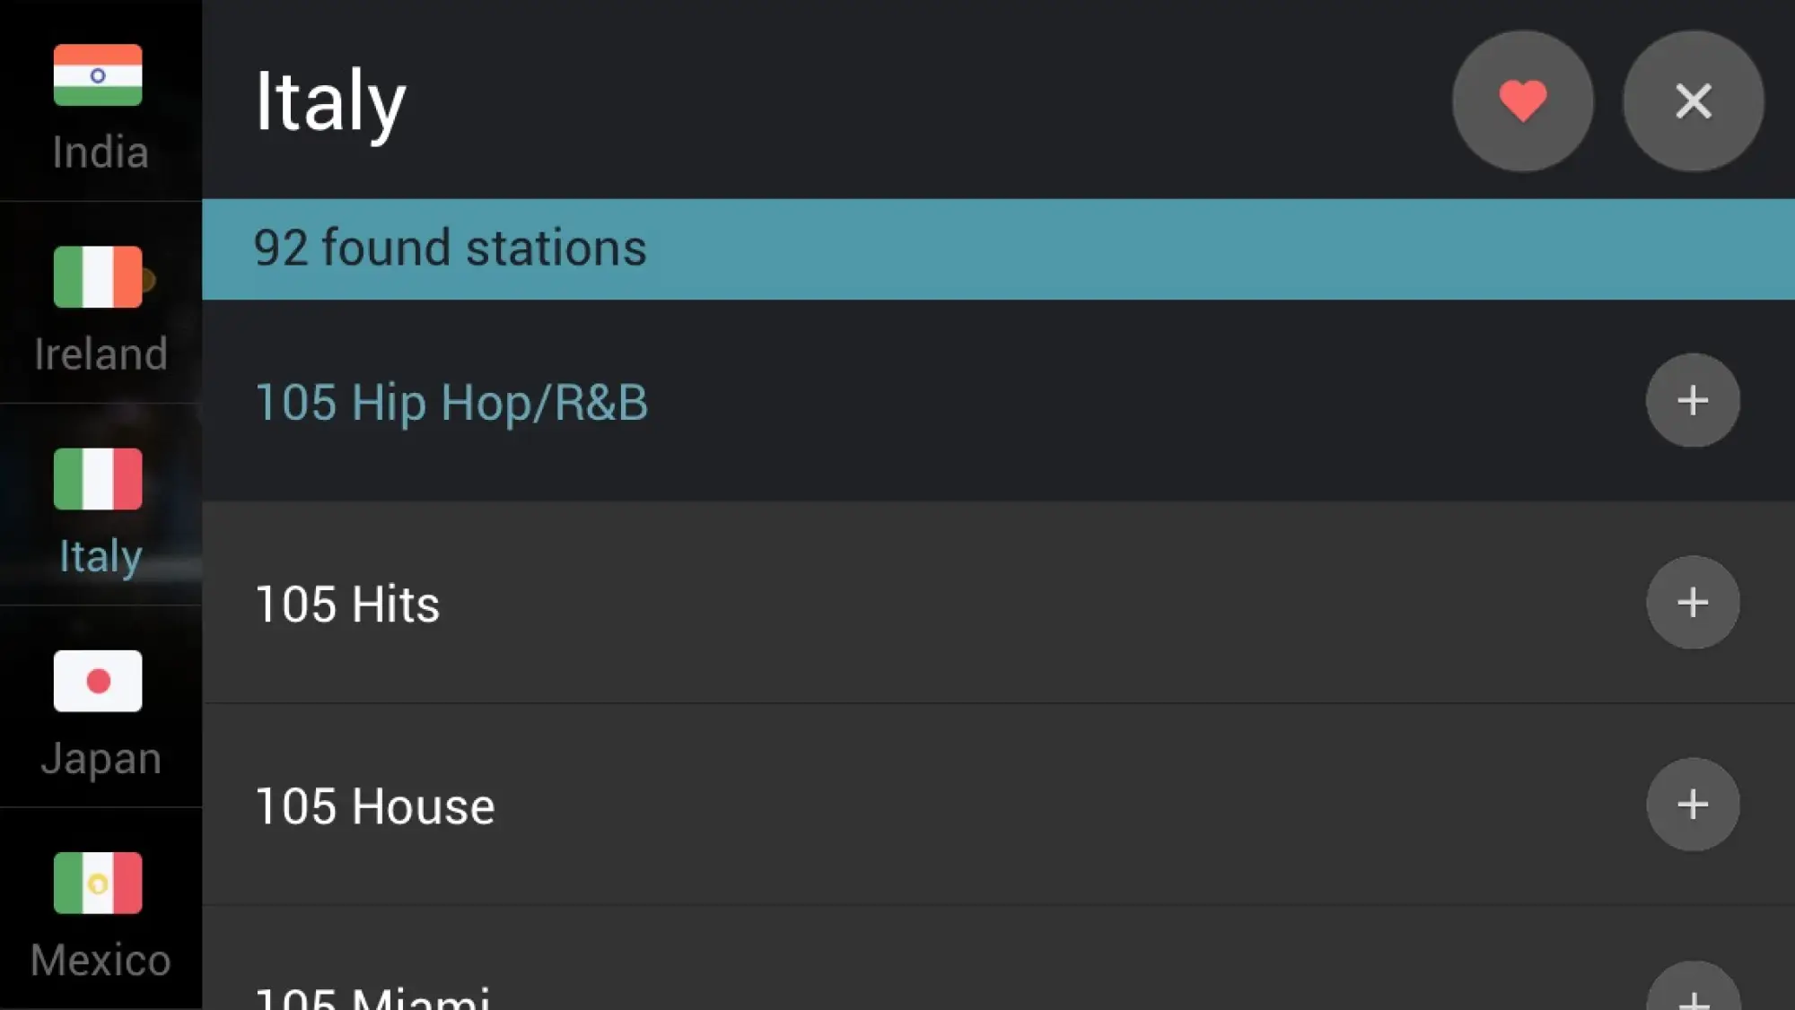The image size is (1795, 1010).
Task: Add 105 House station with plus
Action: (1693, 804)
